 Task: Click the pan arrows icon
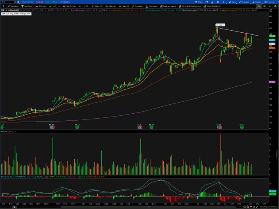tap(251, 207)
